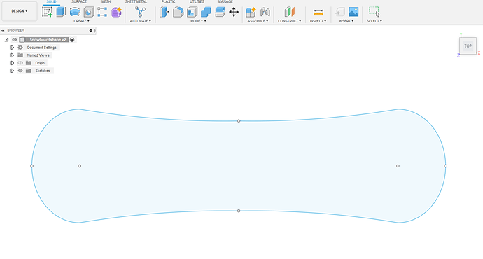Viewport: 483px width, 259px height.
Task: Select the Fillet tool
Action: tap(178, 12)
